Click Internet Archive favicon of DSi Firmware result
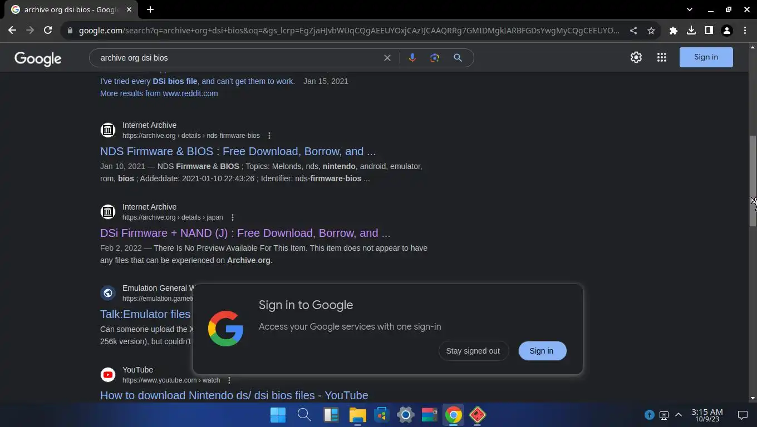The height and width of the screenshot is (427, 757). coord(108,212)
